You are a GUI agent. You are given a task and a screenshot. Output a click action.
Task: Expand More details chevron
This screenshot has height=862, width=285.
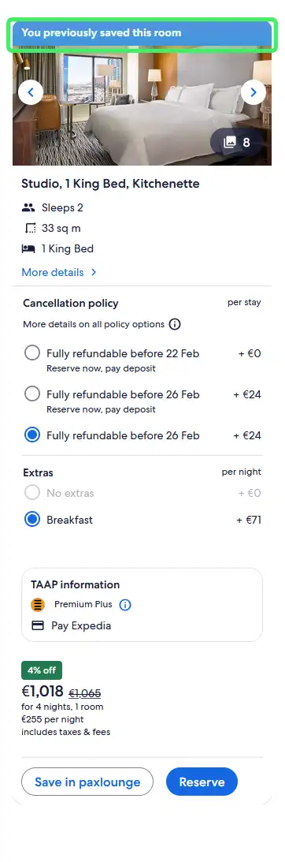(94, 272)
